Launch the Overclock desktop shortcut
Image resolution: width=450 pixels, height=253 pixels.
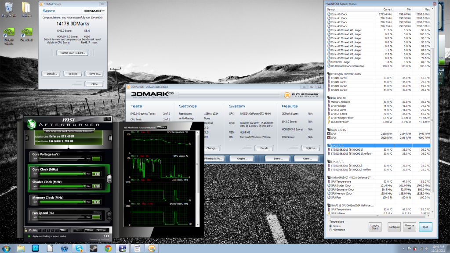click(26, 34)
